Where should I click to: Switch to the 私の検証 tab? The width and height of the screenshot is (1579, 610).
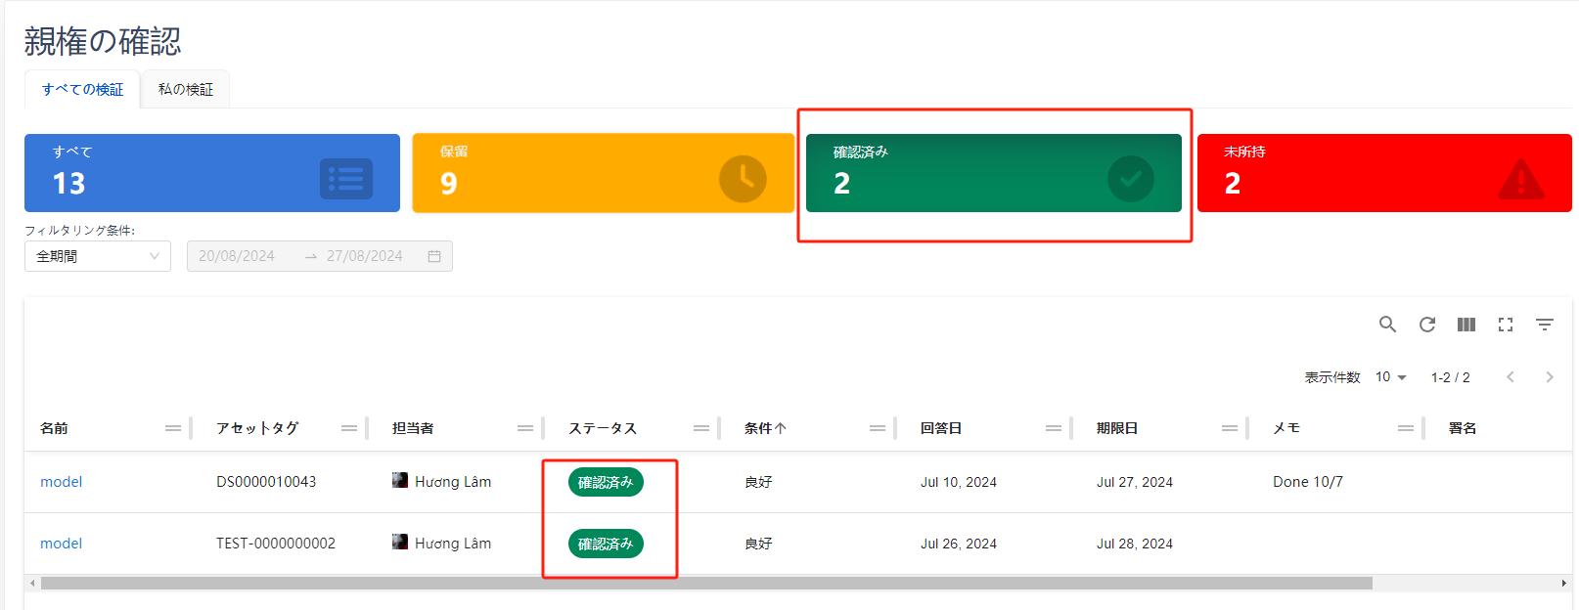click(x=186, y=89)
